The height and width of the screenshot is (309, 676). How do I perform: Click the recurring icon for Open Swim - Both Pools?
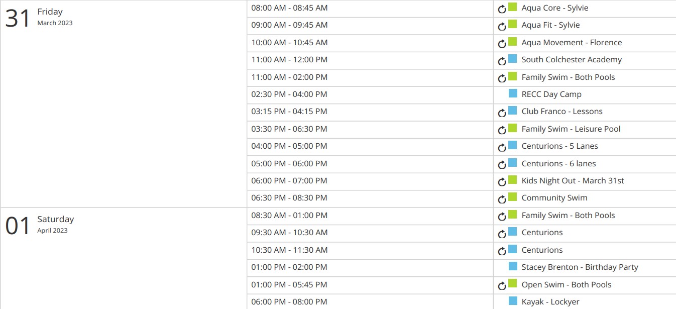pyautogui.click(x=502, y=285)
